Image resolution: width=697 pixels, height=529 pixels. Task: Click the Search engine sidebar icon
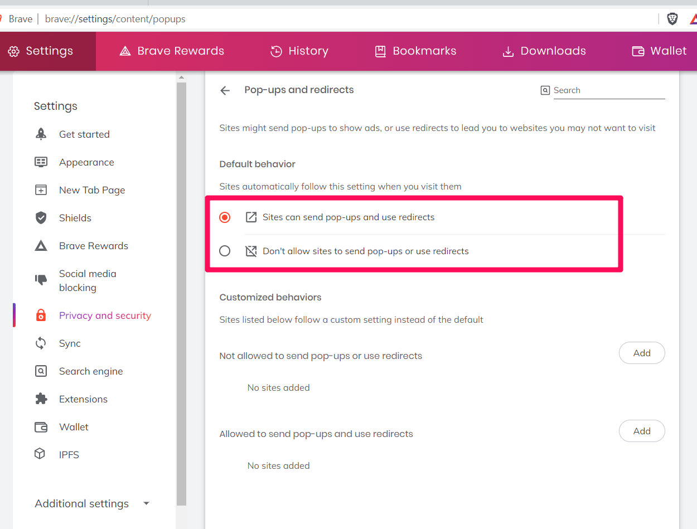click(x=41, y=371)
